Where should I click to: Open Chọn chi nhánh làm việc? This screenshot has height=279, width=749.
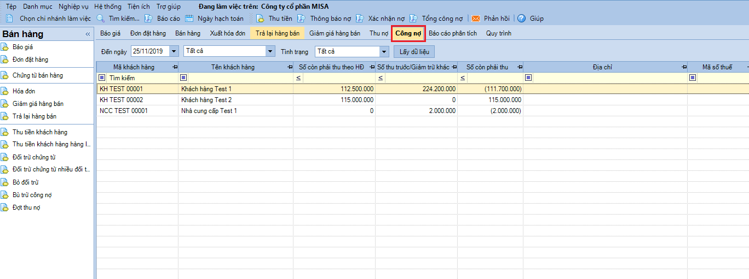(49, 19)
